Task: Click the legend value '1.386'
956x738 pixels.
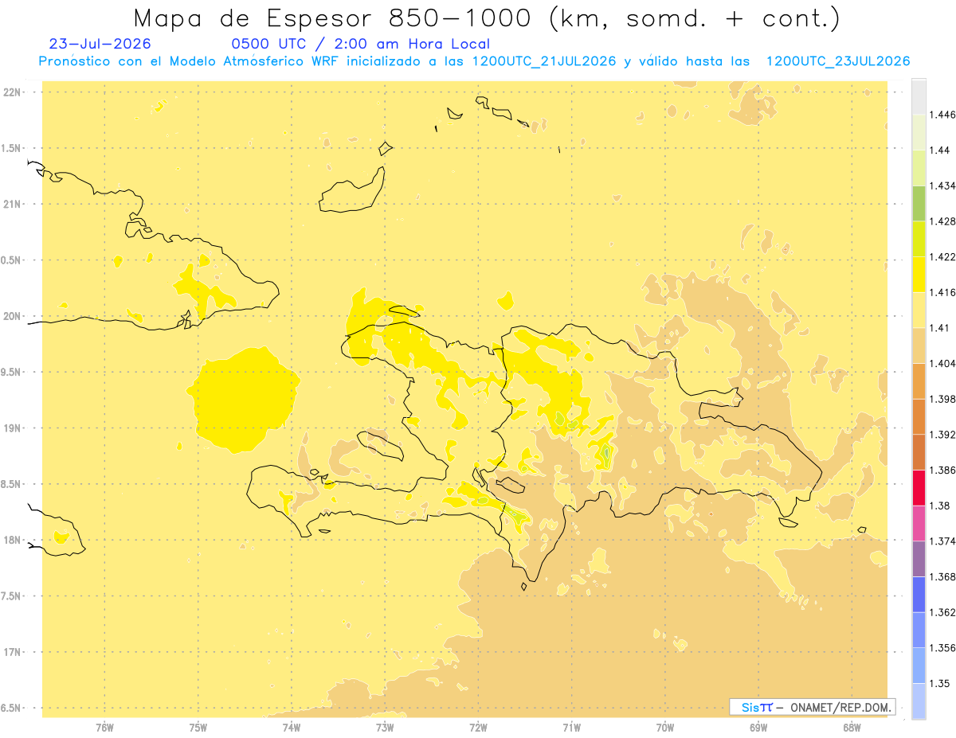Action: [942, 470]
